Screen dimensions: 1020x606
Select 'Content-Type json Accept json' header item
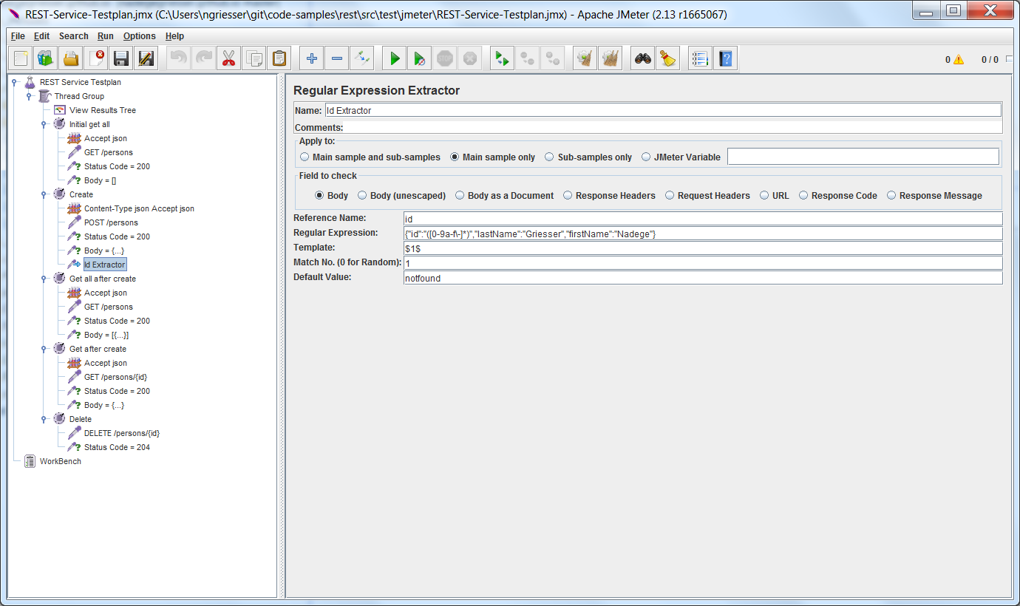139,208
